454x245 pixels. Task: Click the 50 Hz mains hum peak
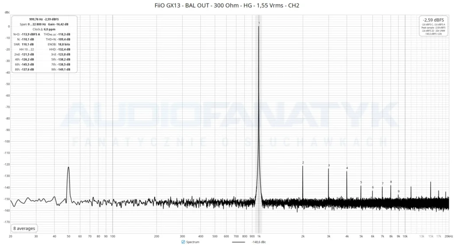click(68, 168)
